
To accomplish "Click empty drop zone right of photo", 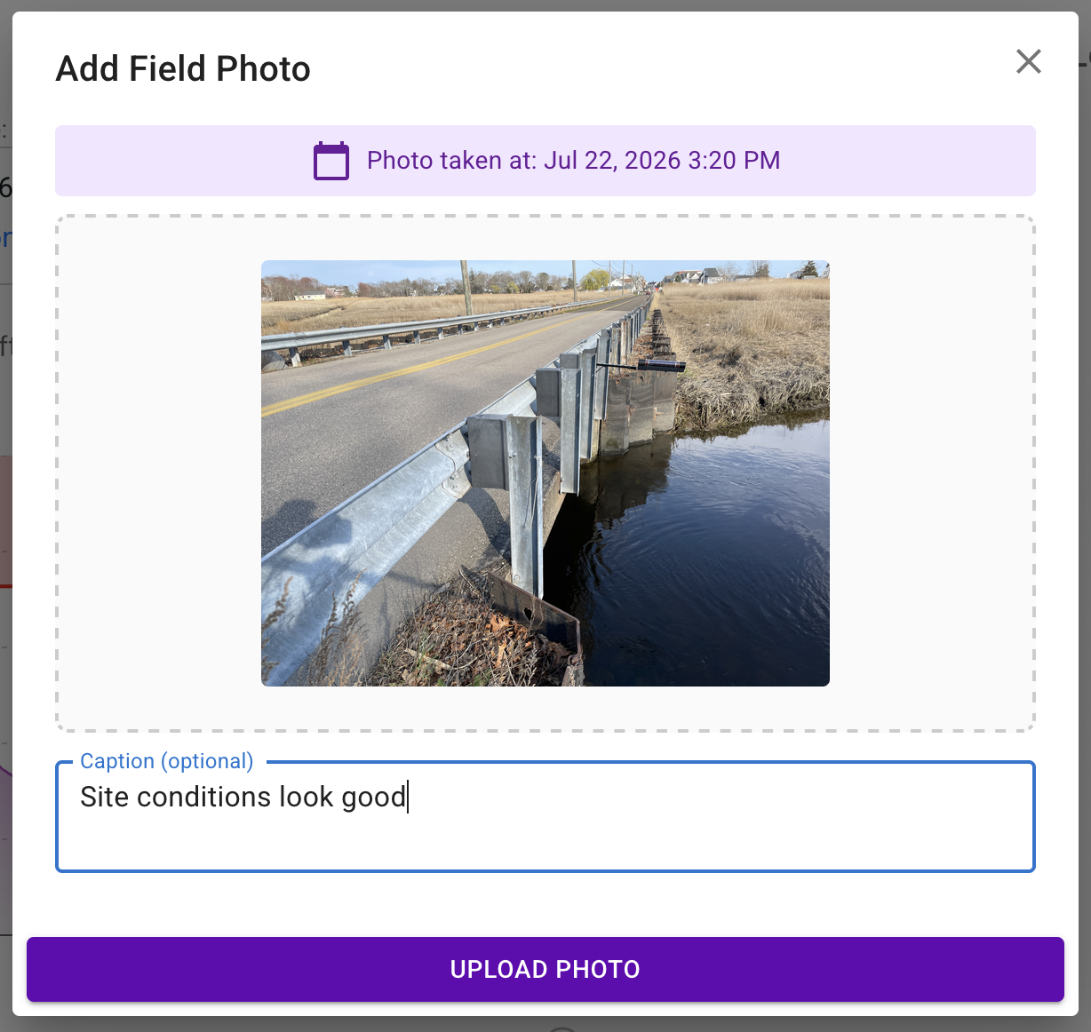I will 931,473.
